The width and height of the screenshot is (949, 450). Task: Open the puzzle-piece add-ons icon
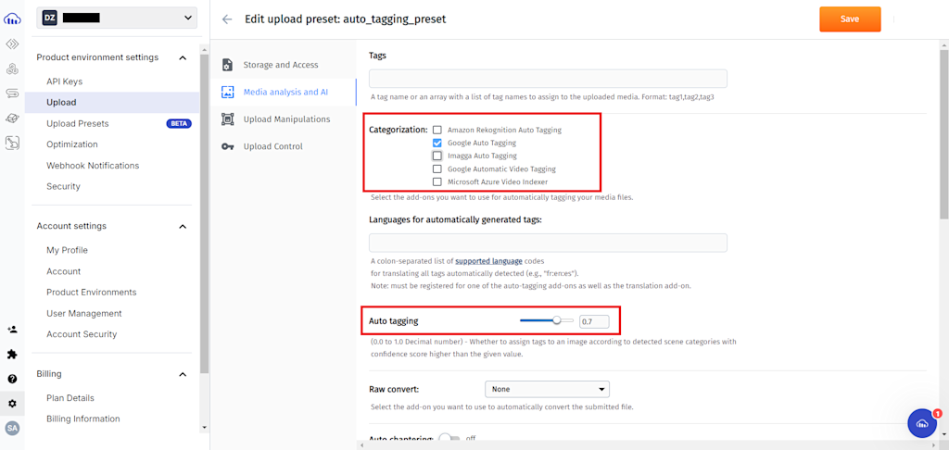pos(12,355)
